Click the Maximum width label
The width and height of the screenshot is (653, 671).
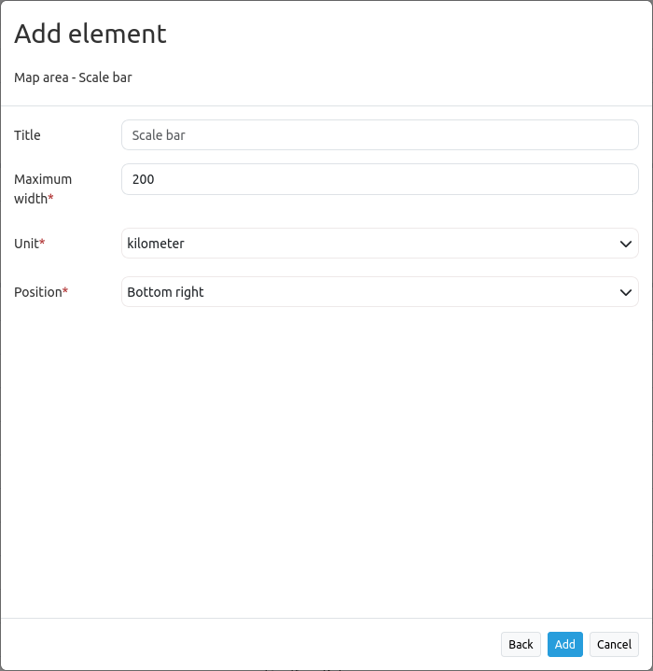42,179
